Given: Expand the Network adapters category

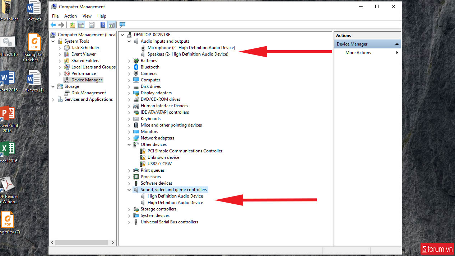Looking at the screenshot, I should pos(129,138).
